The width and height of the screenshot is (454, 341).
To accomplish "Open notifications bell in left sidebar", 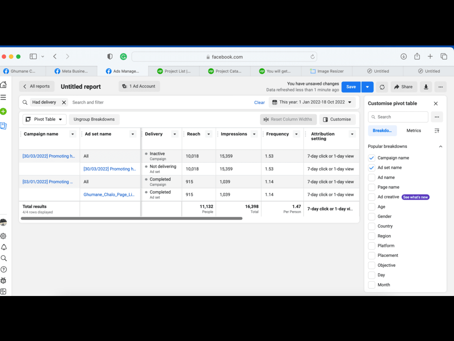I will pyautogui.click(x=4, y=247).
